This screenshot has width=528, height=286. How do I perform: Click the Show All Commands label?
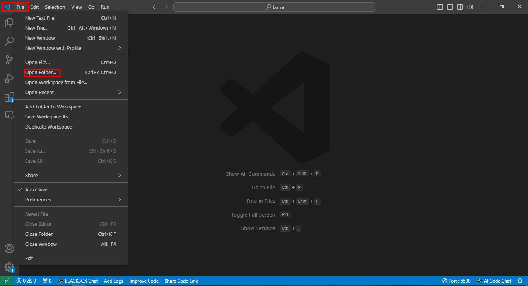point(251,174)
